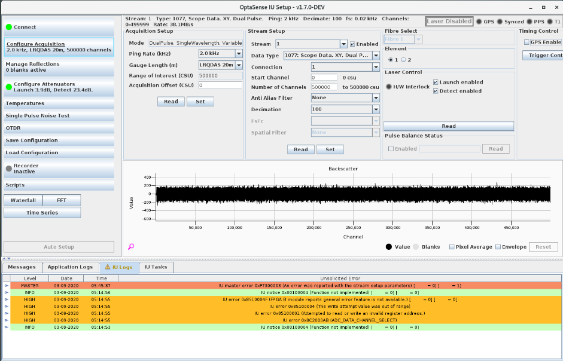Click the PPS status indicator light

click(528, 22)
